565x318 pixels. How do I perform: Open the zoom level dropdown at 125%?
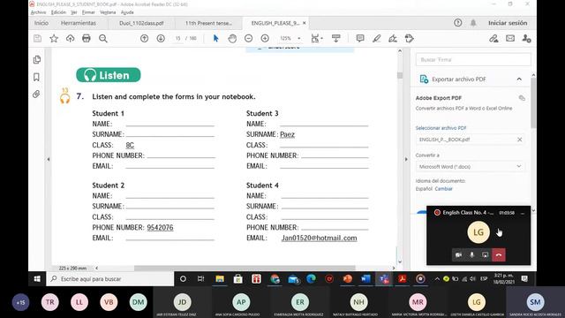298,38
